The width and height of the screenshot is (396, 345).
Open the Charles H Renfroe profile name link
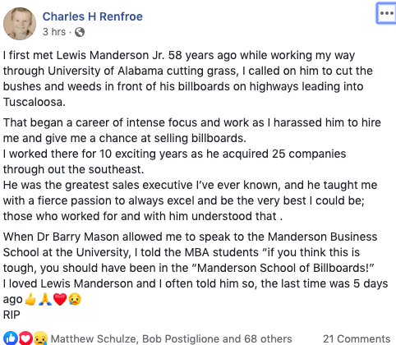coord(93,16)
